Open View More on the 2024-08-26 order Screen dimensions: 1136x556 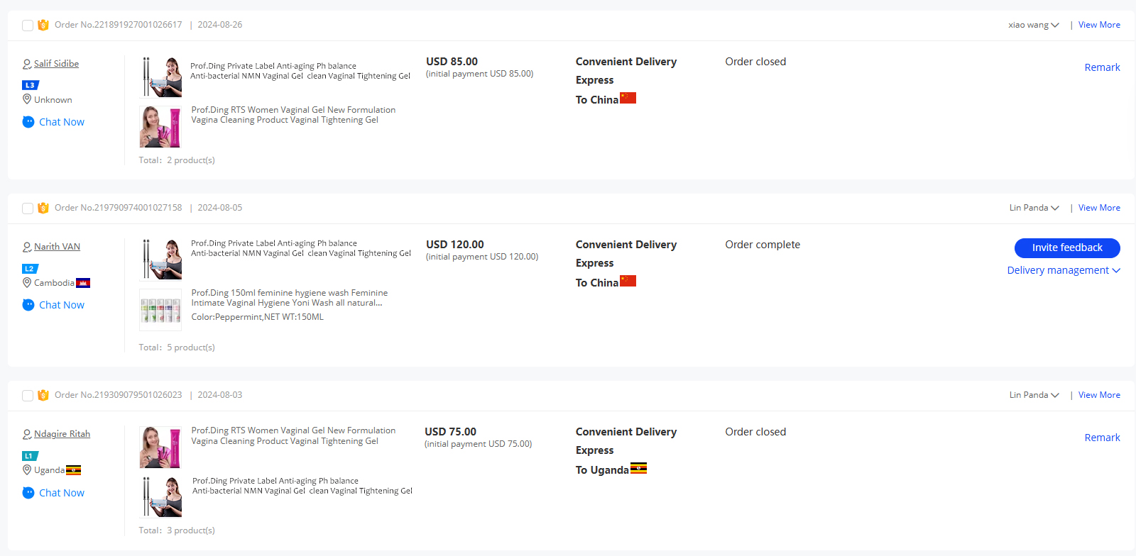click(x=1099, y=25)
